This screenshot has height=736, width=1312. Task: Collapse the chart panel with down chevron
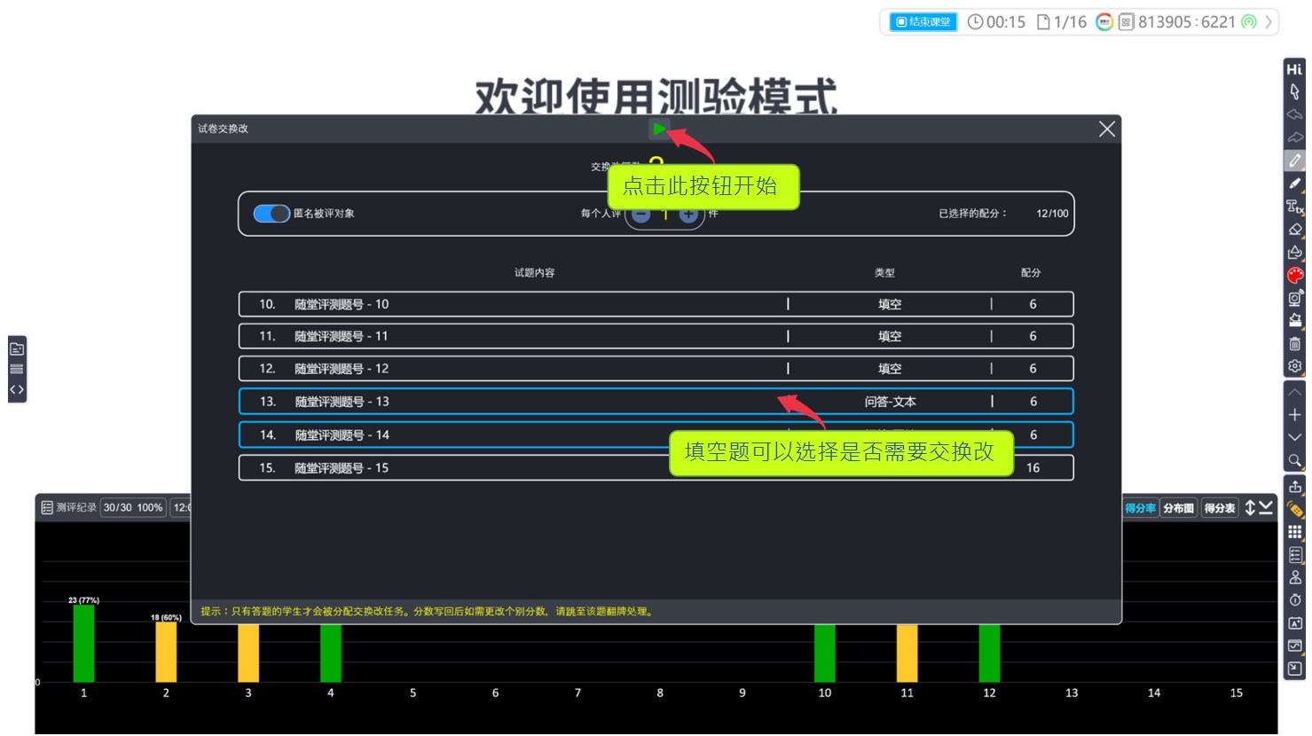tap(1267, 507)
